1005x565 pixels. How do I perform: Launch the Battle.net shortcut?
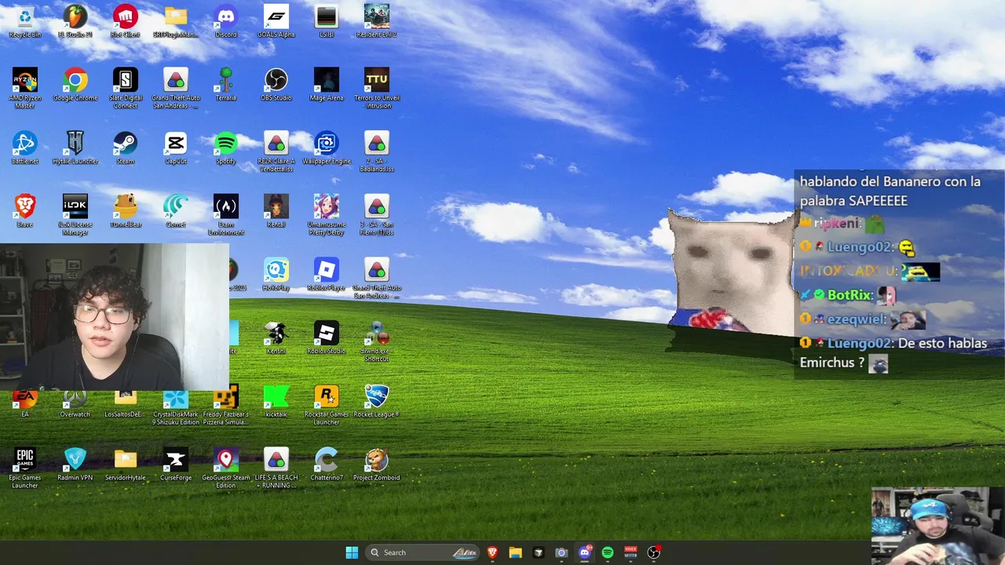(x=25, y=148)
